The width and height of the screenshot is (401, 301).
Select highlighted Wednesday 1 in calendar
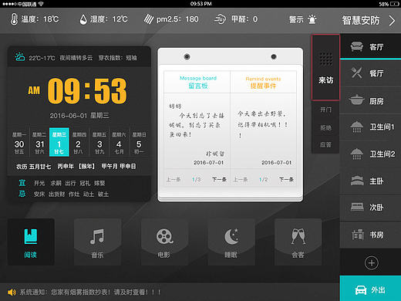pyautogui.click(x=59, y=142)
